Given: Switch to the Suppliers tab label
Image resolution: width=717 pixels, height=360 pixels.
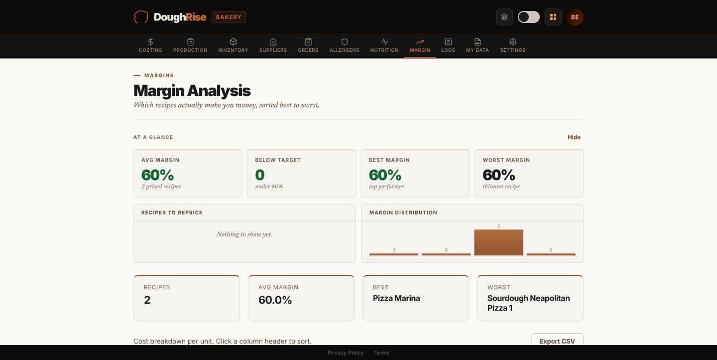Looking at the screenshot, I should 273,50.
